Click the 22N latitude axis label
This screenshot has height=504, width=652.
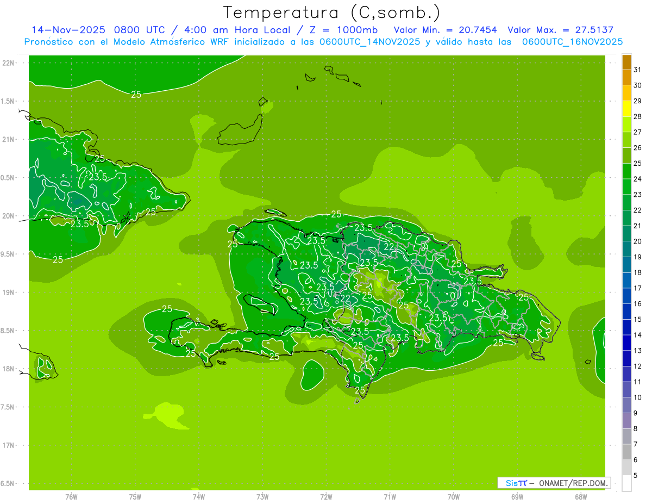coord(9,63)
